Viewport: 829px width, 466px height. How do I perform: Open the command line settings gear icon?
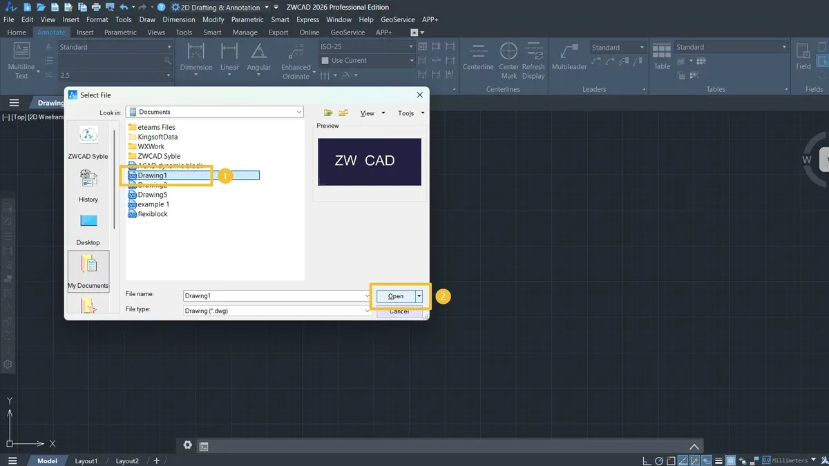point(188,445)
